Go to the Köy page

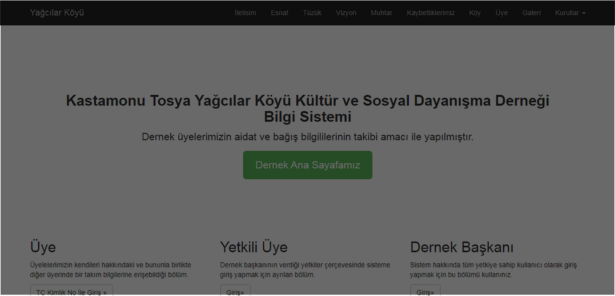(x=475, y=13)
